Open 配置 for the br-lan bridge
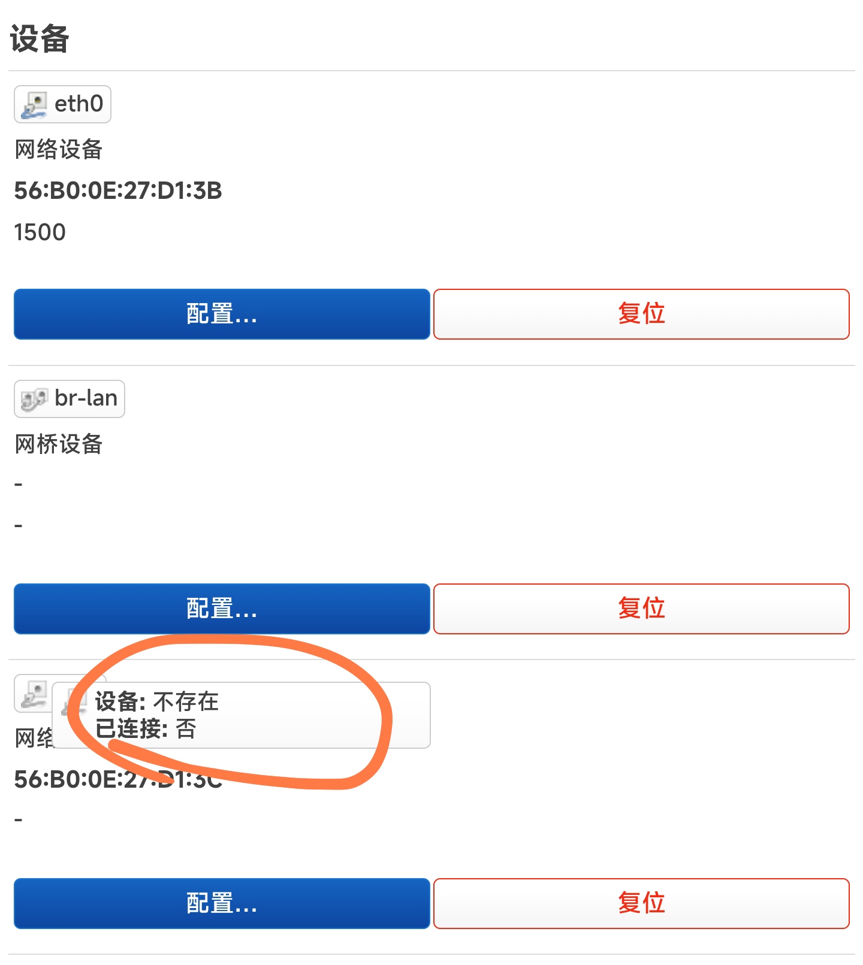 222,609
